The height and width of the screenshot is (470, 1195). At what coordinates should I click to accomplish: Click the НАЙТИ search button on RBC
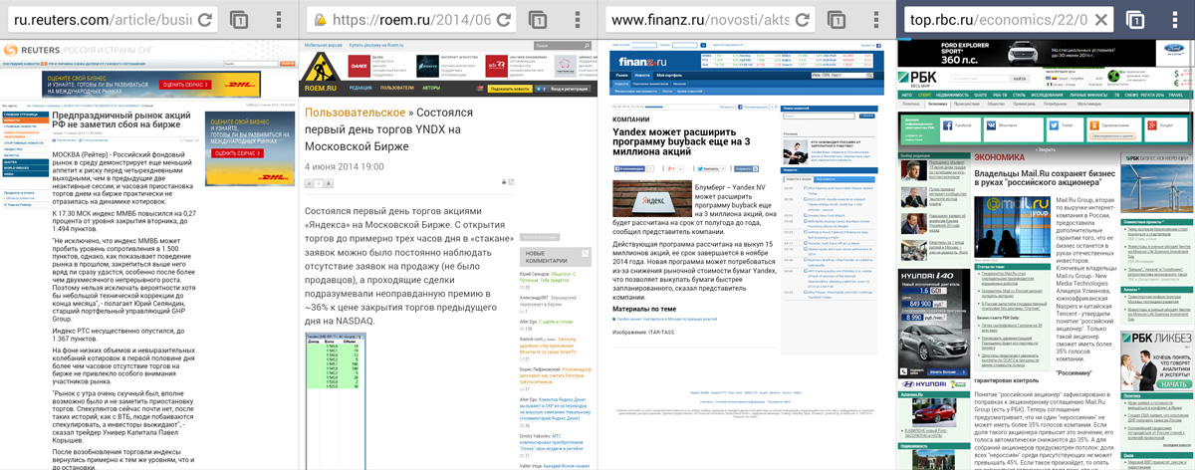(x=1020, y=79)
